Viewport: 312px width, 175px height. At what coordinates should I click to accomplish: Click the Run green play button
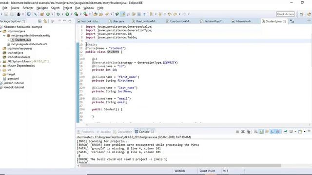(x=67, y=14)
